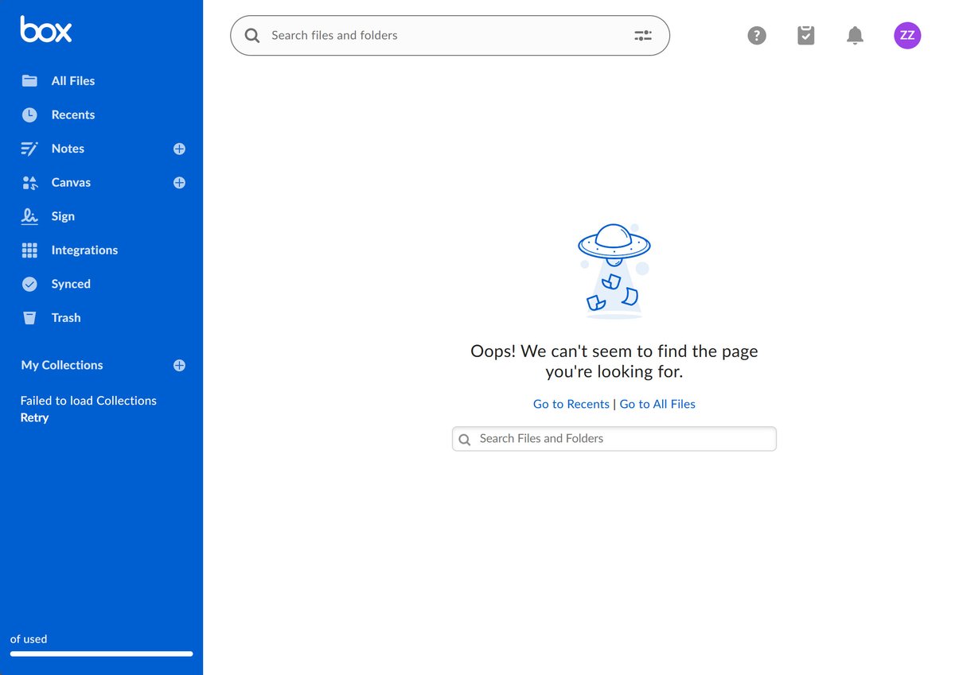Screen dimensions: 955x675
Task: Click the UFO illustration
Action: (x=614, y=271)
